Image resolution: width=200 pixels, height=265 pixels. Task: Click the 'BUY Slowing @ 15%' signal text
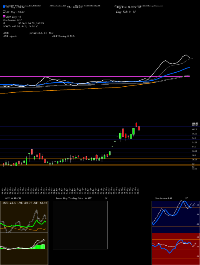(63, 36)
